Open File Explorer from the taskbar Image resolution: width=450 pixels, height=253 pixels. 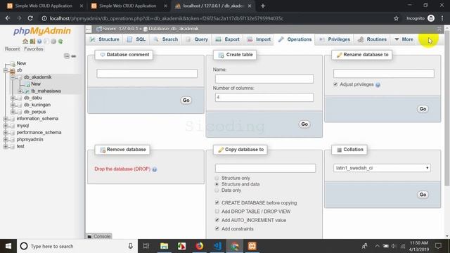pos(164,246)
